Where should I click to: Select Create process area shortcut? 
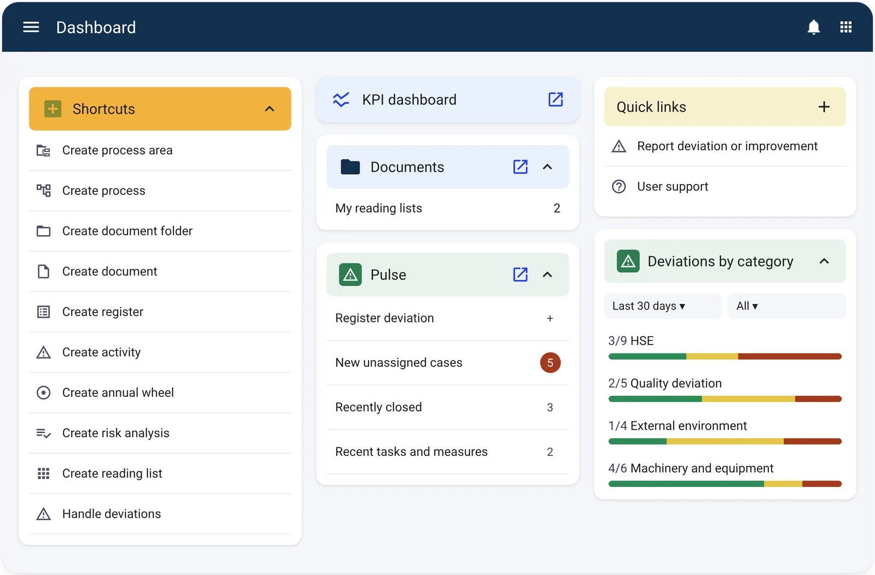point(160,150)
